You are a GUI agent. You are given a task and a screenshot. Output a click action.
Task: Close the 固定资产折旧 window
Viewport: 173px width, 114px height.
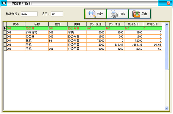coord(169,3)
